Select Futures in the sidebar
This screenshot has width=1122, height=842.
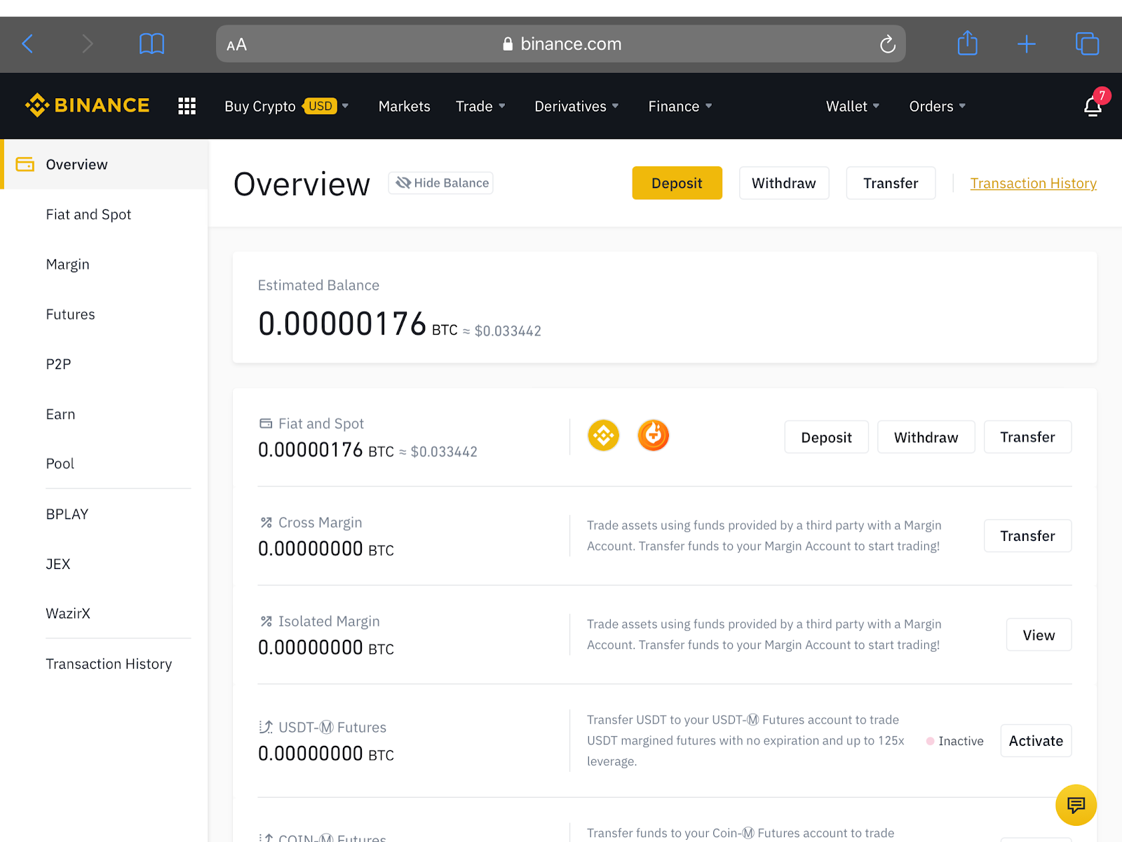[70, 314]
